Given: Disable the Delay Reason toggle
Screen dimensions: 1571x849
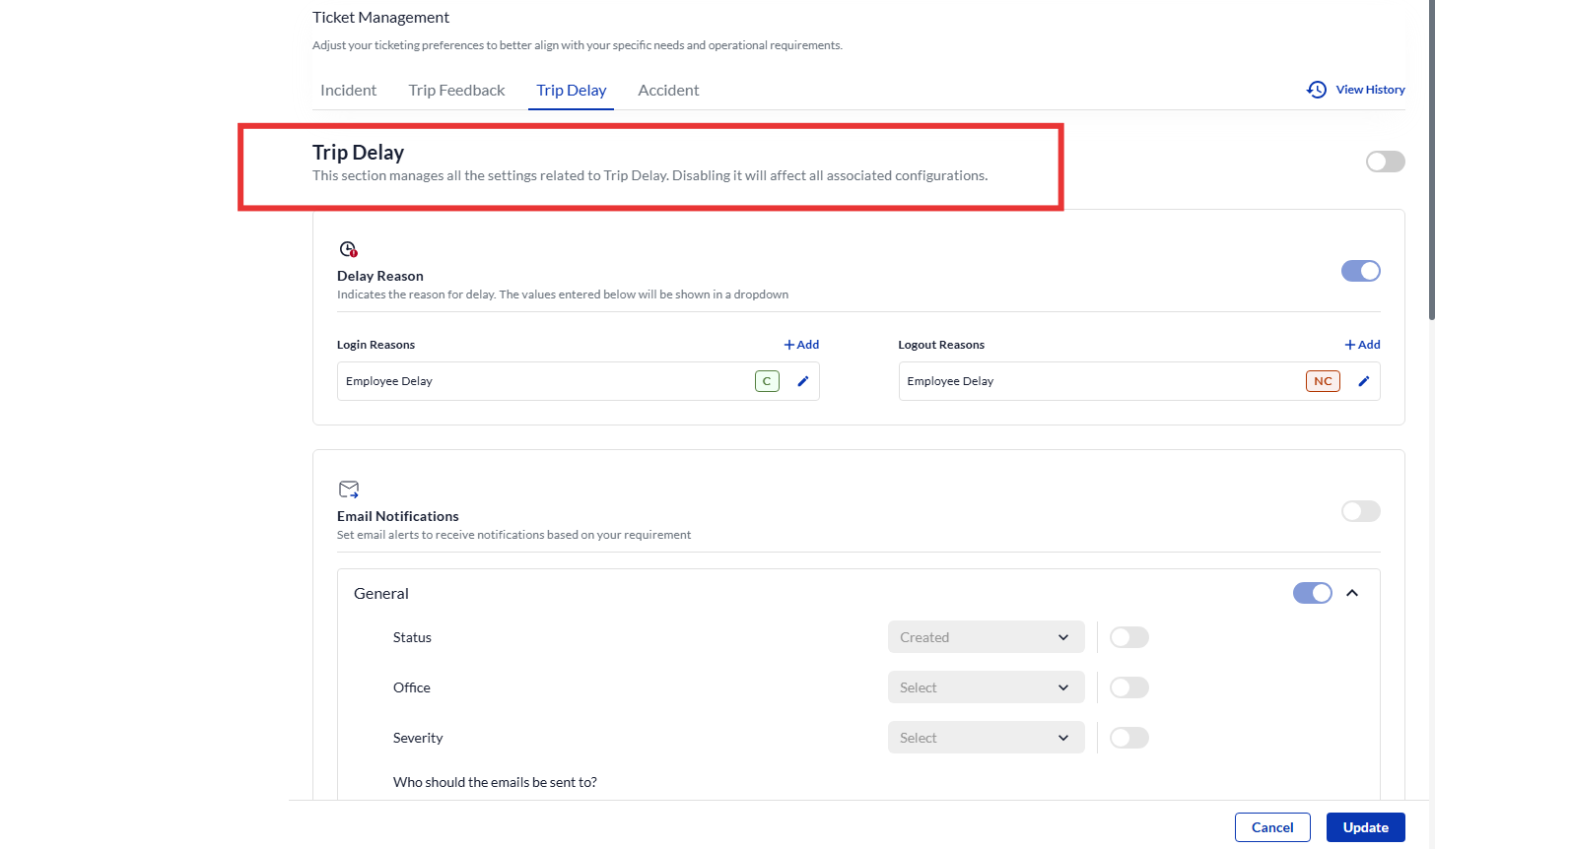Looking at the screenshot, I should pos(1360,271).
